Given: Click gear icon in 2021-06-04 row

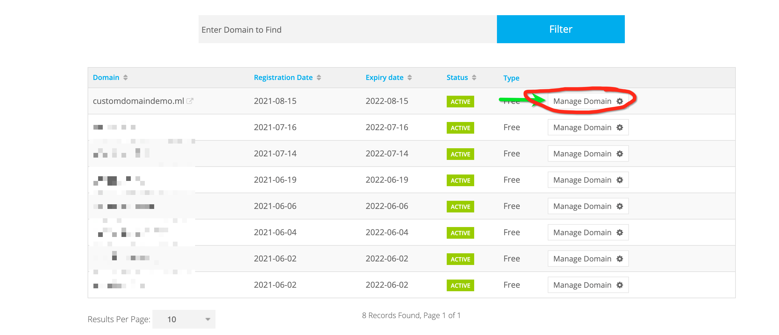Looking at the screenshot, I should (x=620, y=233).
